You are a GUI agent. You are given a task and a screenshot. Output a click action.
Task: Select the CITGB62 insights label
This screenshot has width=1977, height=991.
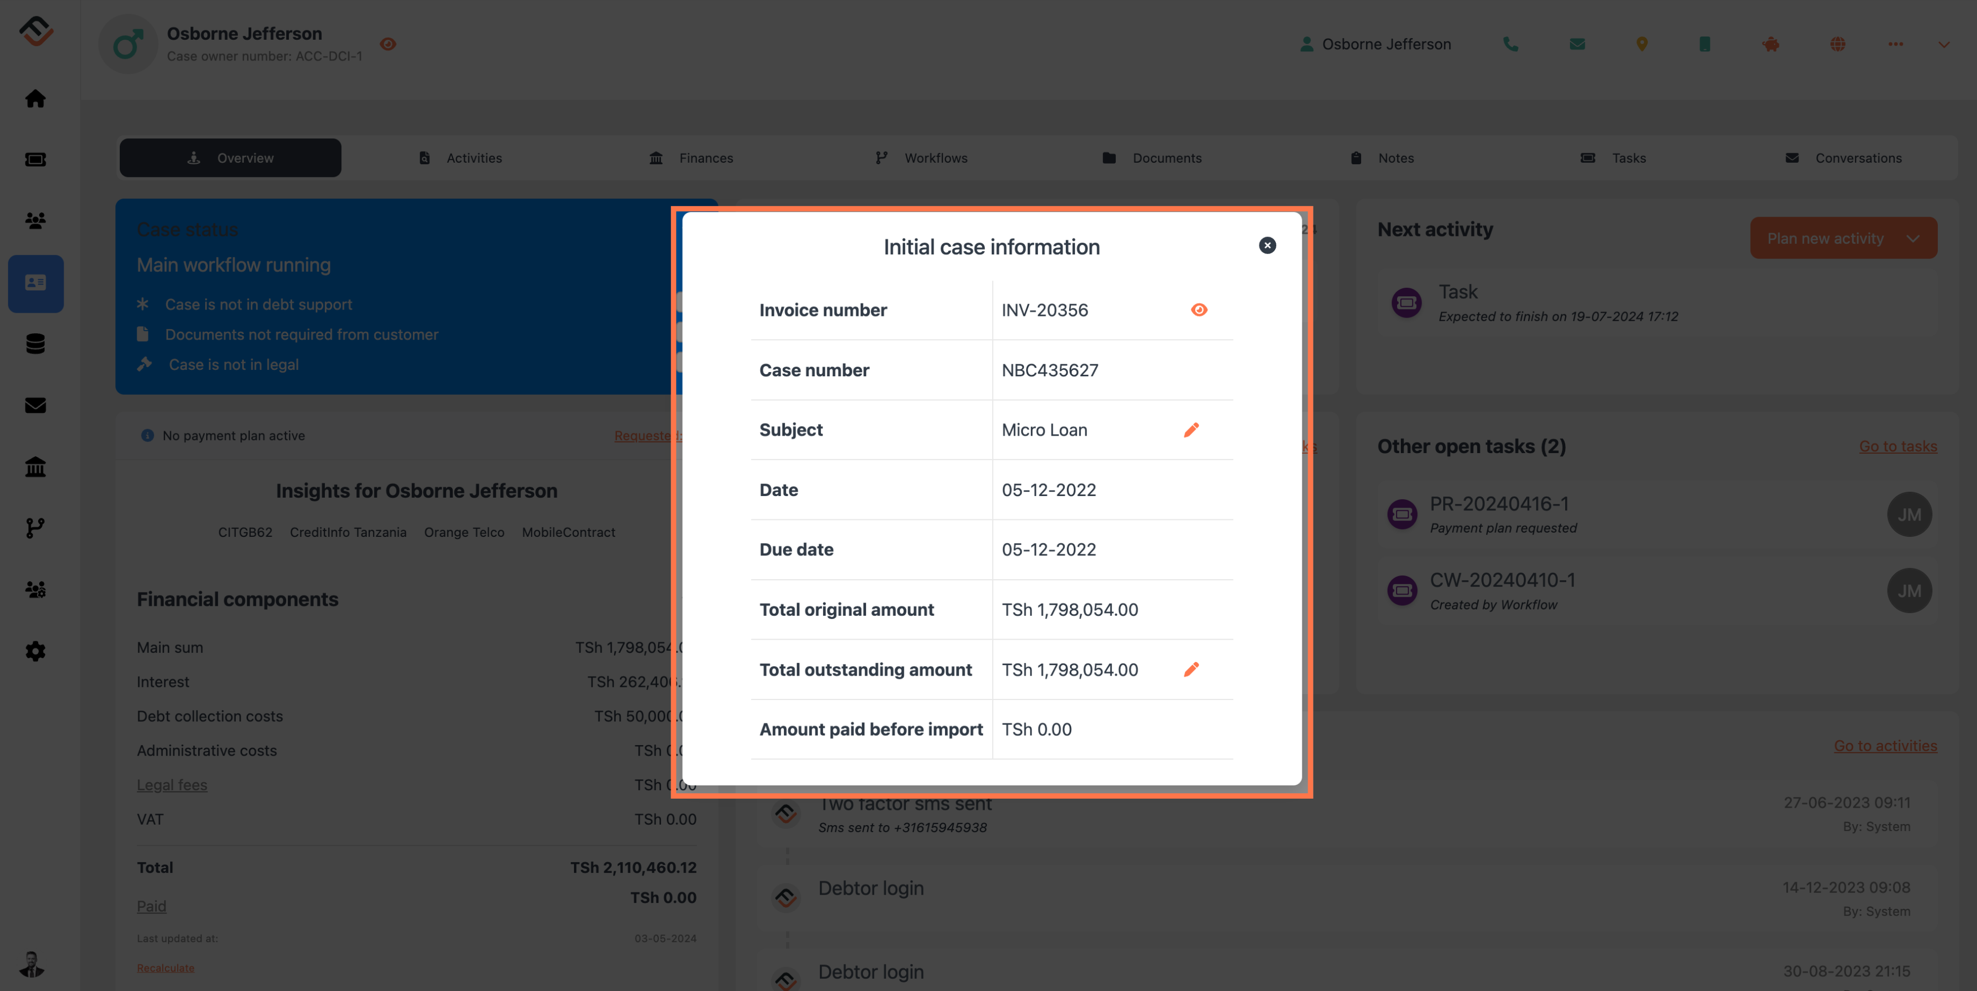[x=245, y=532]
